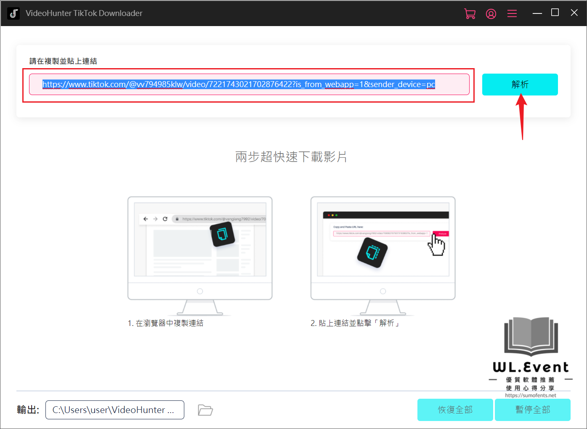Click the VideoHunter TikTok Downloader title text
Screen dimensions: 587x429
click(x=84, y=13)
